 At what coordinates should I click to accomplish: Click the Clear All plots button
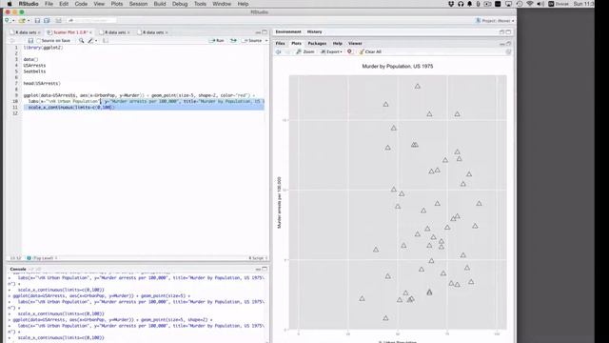pos(370,51)
